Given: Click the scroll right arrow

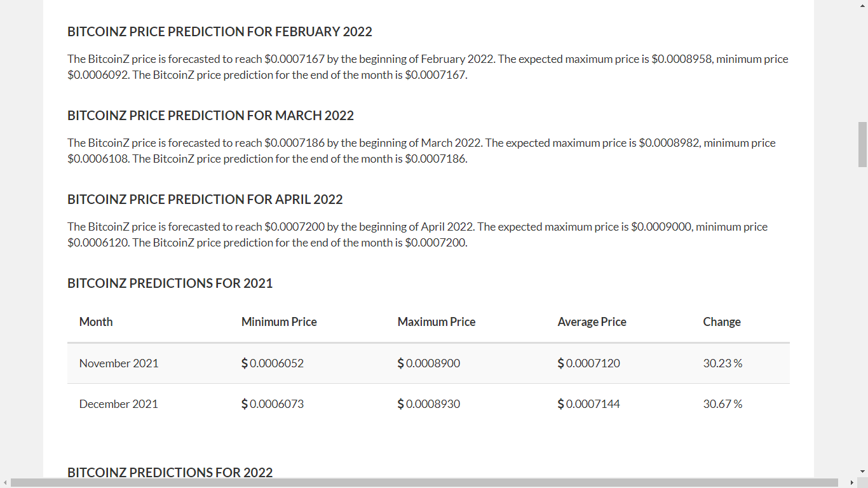Looking at the screenshot, I should pos(851,483).
